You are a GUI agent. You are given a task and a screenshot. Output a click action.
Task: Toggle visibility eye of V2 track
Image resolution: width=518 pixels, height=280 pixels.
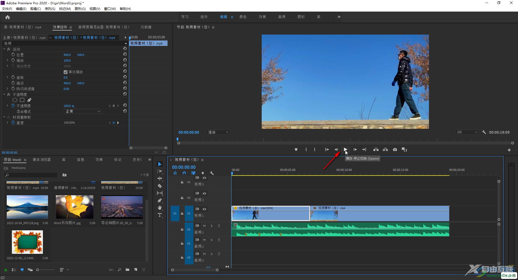pyautogui.click(x=204, y=193)
